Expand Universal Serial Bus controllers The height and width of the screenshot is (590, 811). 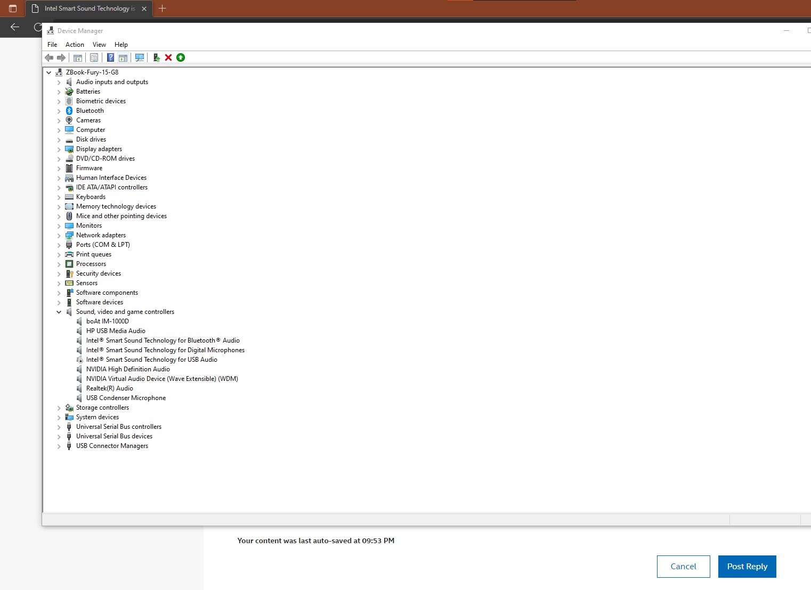pyautogui.click(x=59, y=427)
